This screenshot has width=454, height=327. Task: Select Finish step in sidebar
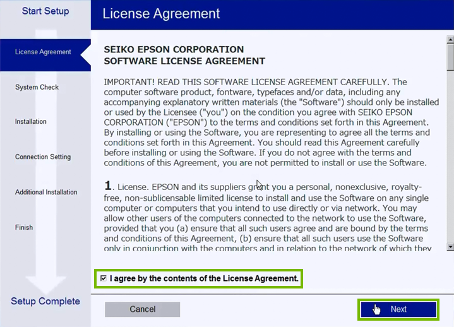pos(24,227)
